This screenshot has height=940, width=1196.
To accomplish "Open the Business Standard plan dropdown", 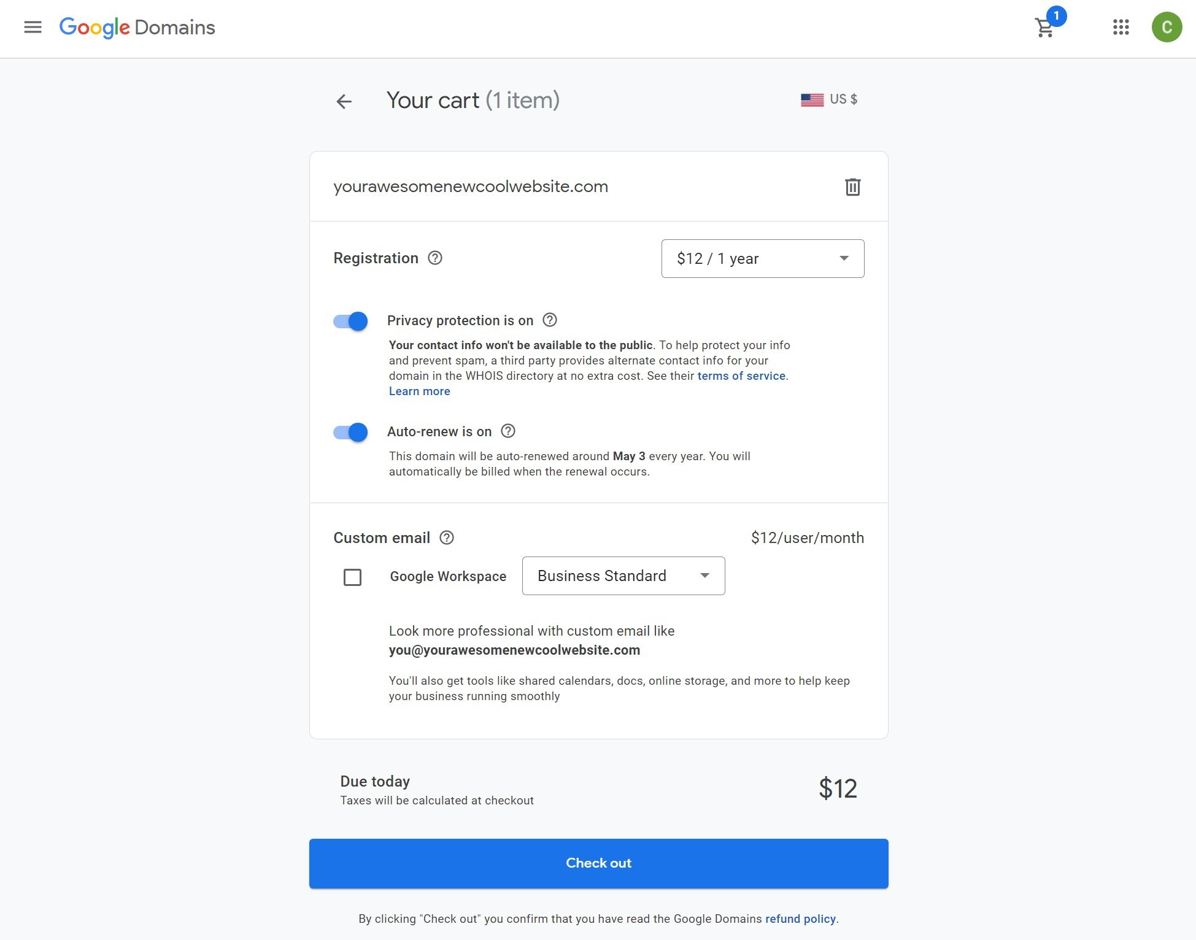I will tap(623, 576).
